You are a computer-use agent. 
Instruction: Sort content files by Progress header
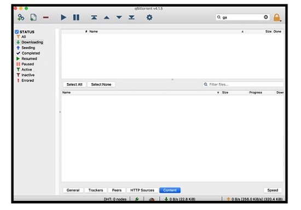coord(256,92)
